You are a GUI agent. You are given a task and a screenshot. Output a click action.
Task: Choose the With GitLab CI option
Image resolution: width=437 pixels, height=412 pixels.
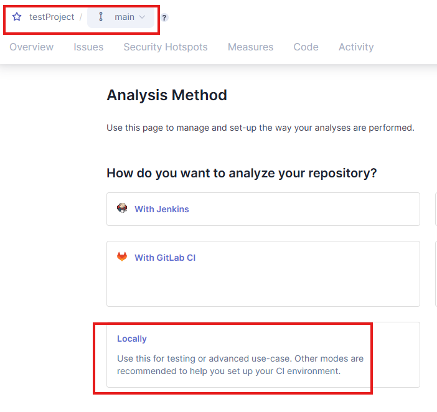[165, 258]
